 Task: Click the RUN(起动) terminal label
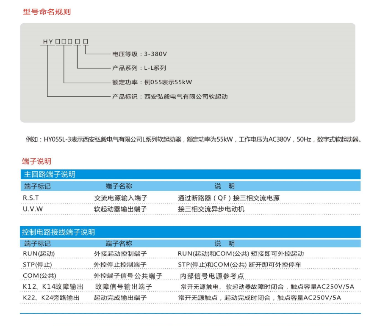(39, 254)
